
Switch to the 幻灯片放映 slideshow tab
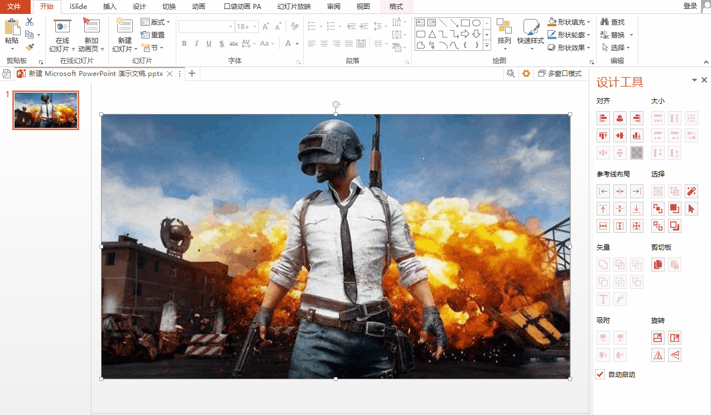click(x=294, y=6)
